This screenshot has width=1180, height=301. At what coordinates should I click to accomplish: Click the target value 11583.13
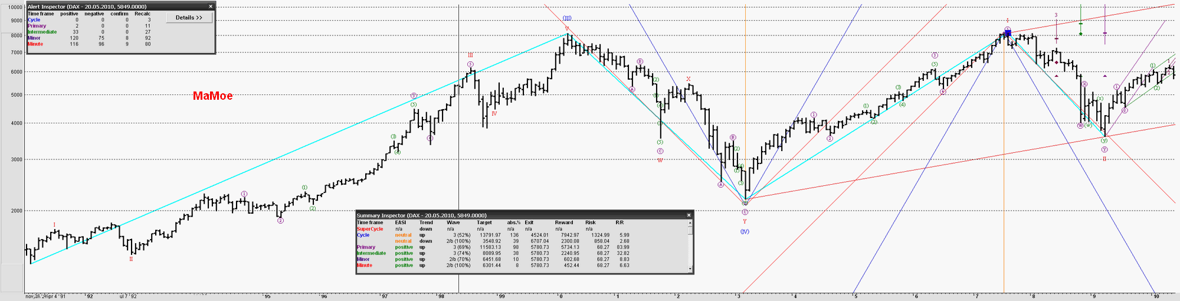(491, 247)
